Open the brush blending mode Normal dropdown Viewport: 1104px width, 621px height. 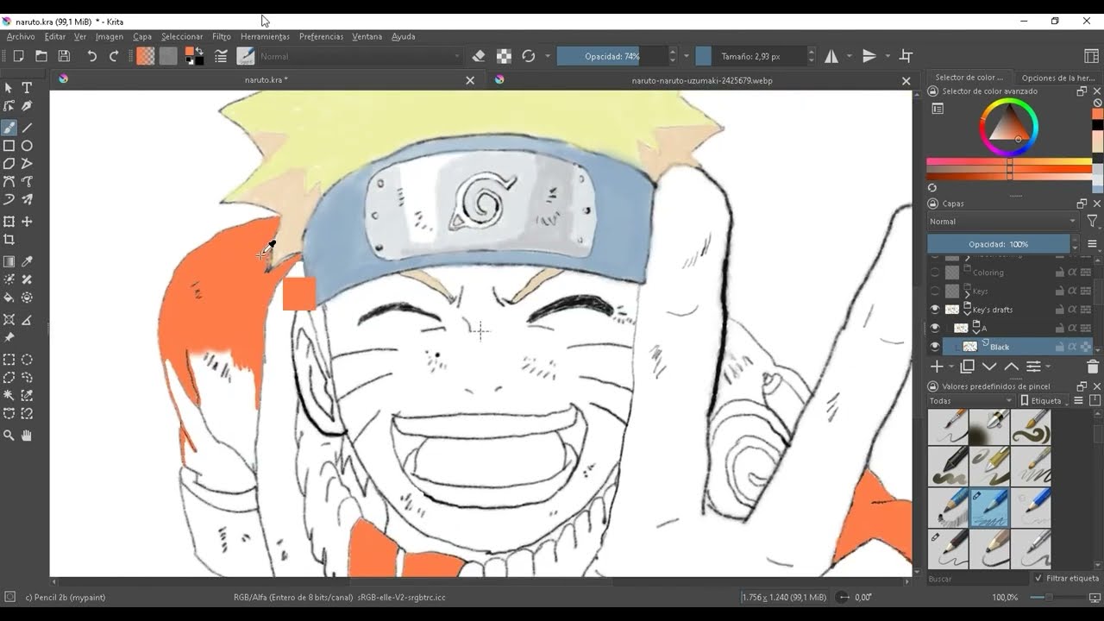361,56
